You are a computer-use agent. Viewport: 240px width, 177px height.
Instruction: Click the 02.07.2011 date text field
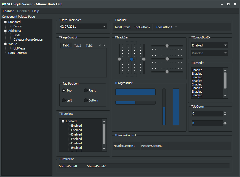(x=81, y=27)
